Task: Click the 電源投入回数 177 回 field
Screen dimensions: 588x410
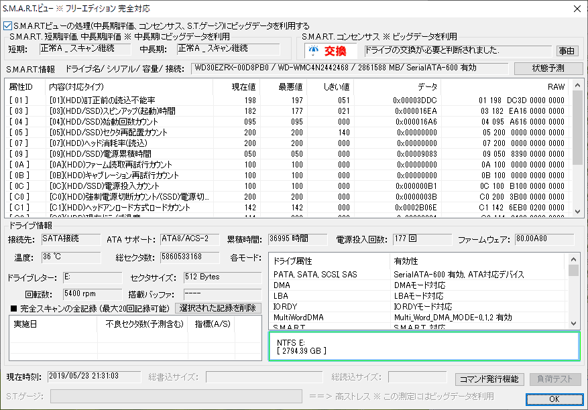Action: tap(422, 239)
